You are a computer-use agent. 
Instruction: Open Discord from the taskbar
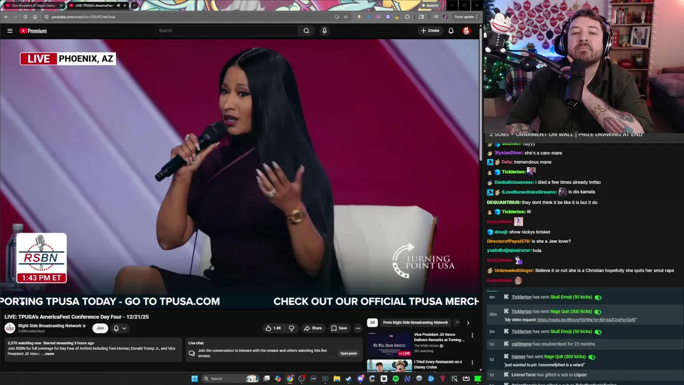tap(360, 379)
